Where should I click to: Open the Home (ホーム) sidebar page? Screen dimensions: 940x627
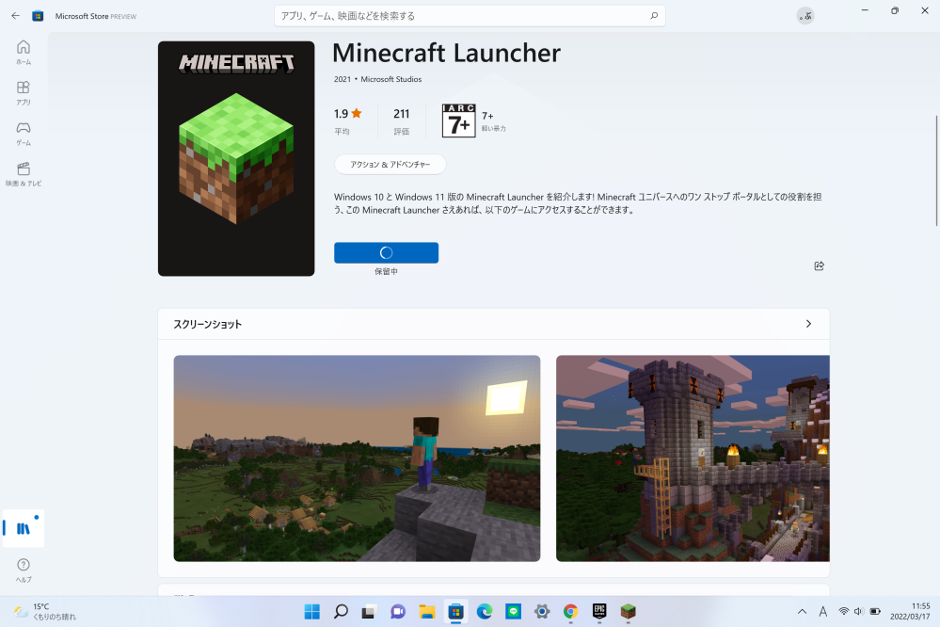(x=24, y=52)
